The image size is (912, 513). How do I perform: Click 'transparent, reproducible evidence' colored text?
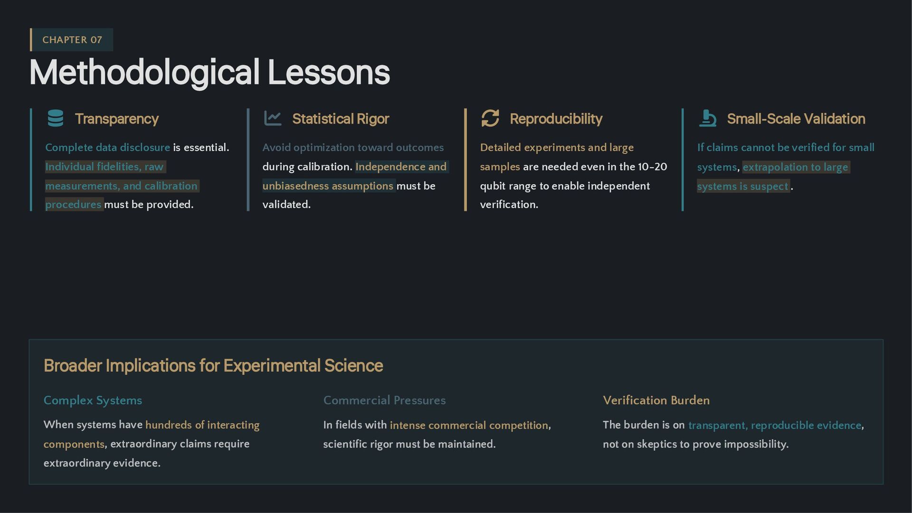[774, 425]
